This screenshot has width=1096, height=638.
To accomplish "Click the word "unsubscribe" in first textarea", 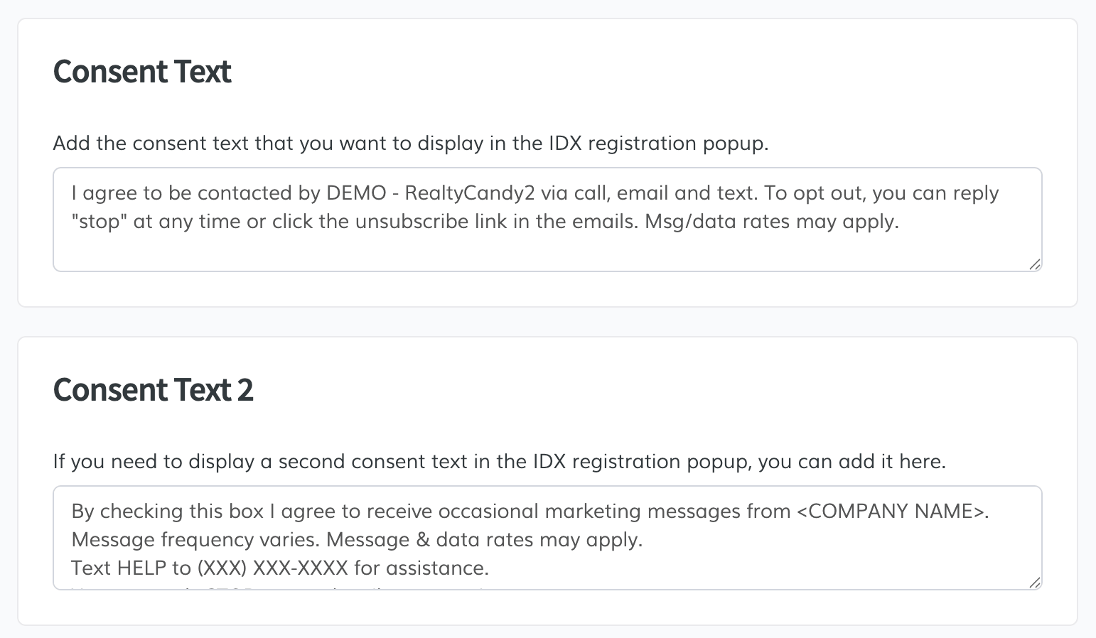I will pyautogui.click(x=412, y=222).
